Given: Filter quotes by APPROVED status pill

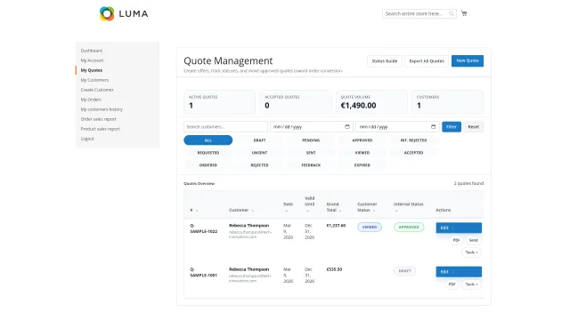Looking at the screenshot, I should (x=362, y=140).
